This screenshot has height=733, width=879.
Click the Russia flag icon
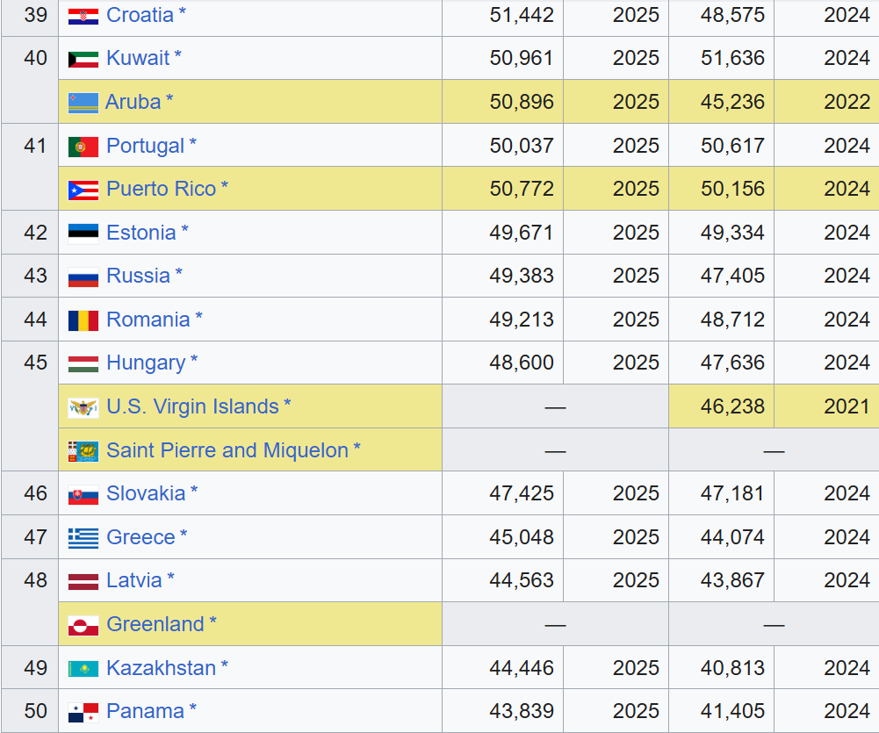pos(83,277)
